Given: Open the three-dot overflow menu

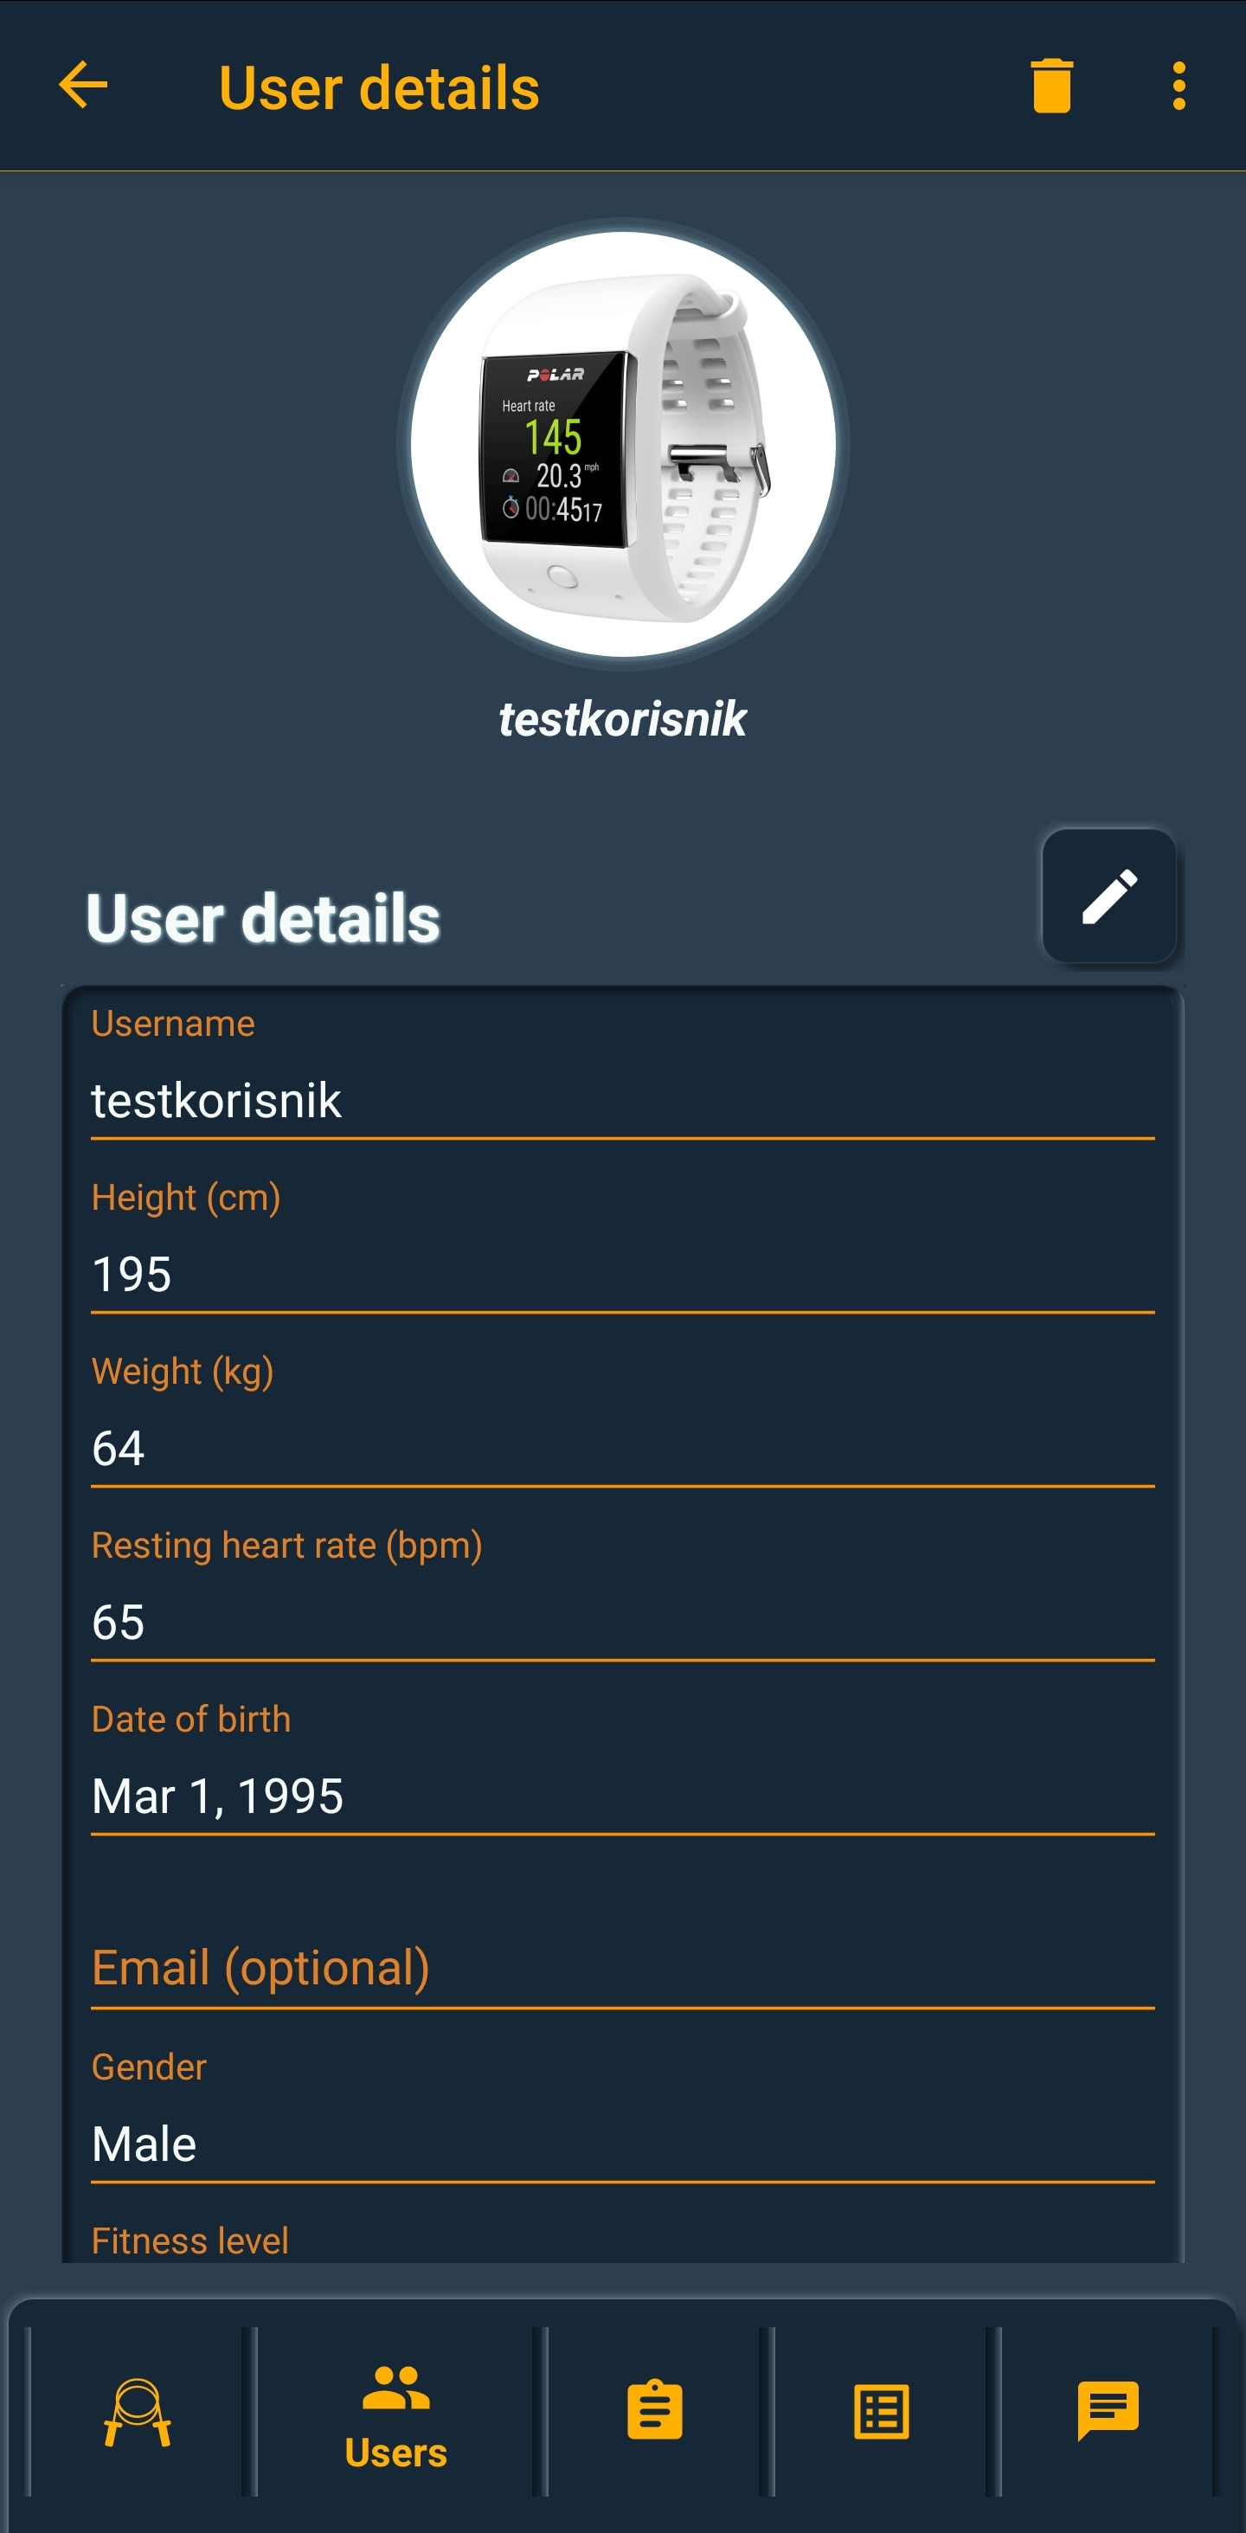Looking at the screenshot, I should (x=1179, y=86).
